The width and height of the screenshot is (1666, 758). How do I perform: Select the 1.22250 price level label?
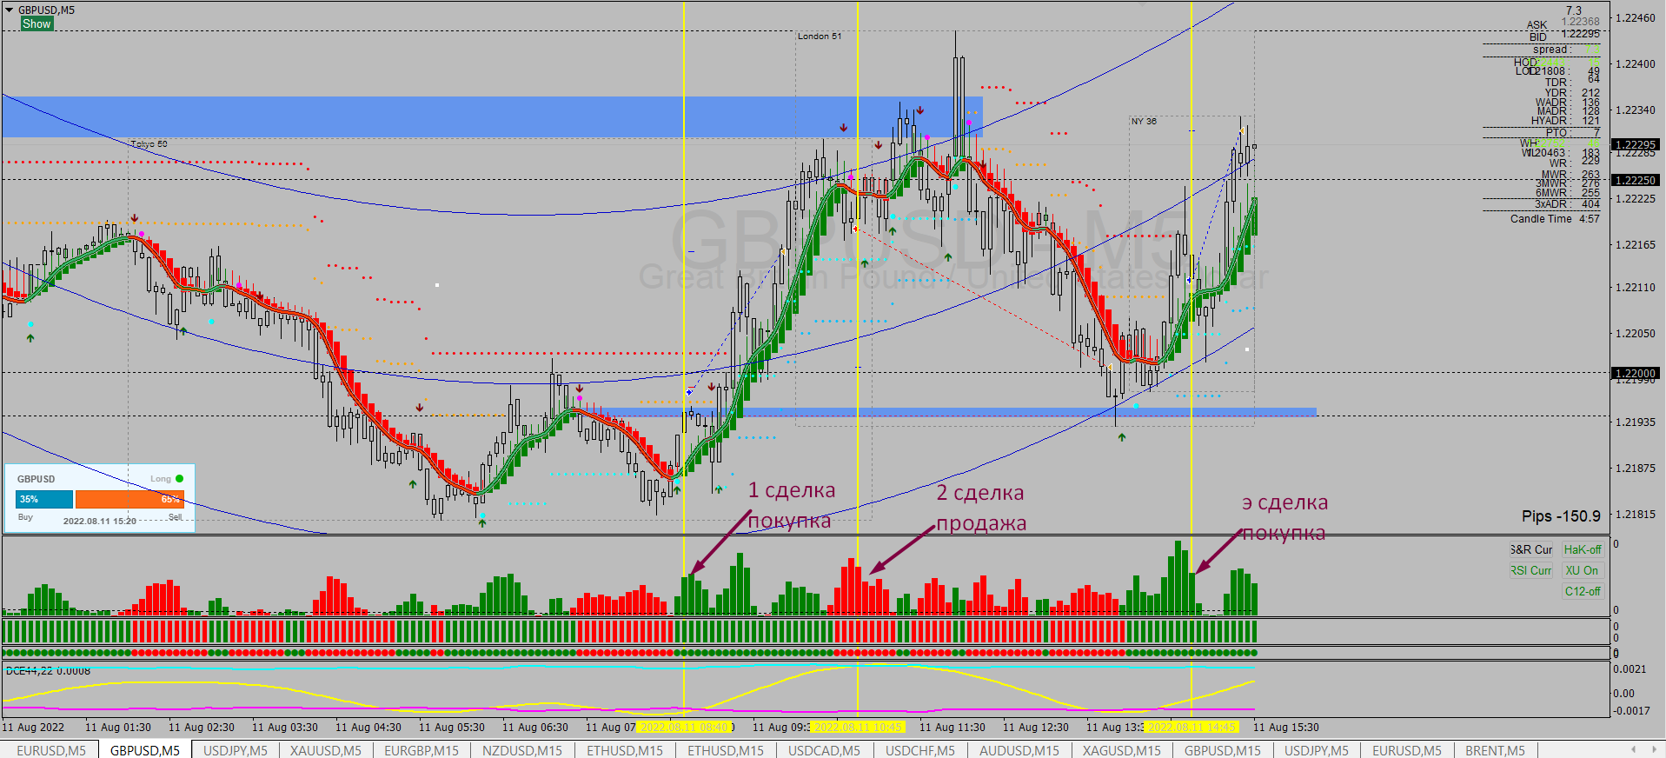coord(1635,180)
